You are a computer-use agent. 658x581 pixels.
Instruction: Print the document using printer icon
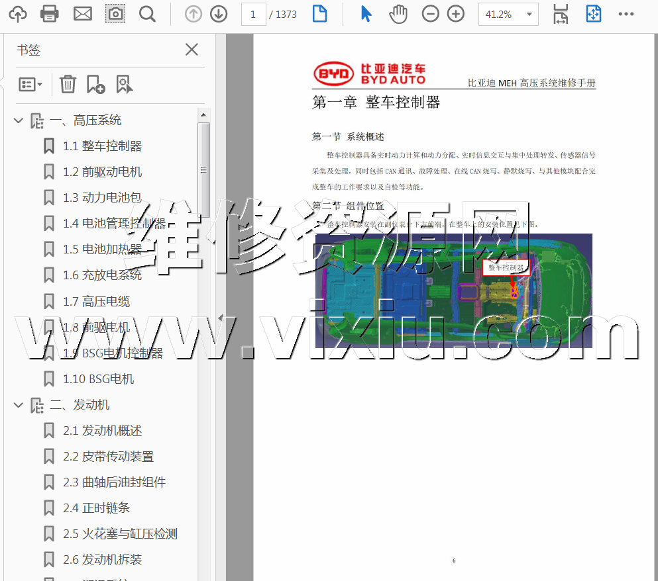50,14
